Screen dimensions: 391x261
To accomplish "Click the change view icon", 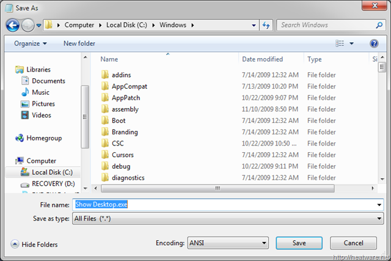I will 340,43.
